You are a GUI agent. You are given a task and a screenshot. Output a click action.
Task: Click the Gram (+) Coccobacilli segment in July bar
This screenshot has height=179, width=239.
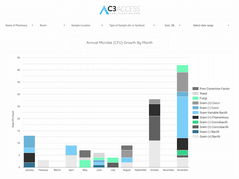click(x=113, y=165)
